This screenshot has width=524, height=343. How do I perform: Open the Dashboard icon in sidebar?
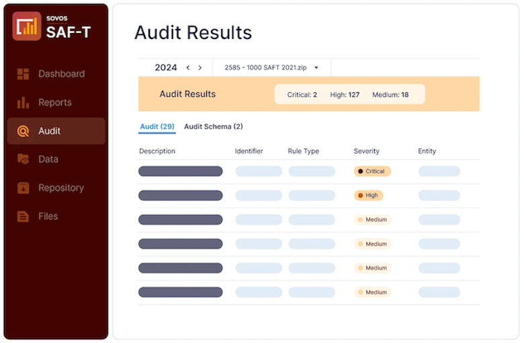[x=24, y=74]
